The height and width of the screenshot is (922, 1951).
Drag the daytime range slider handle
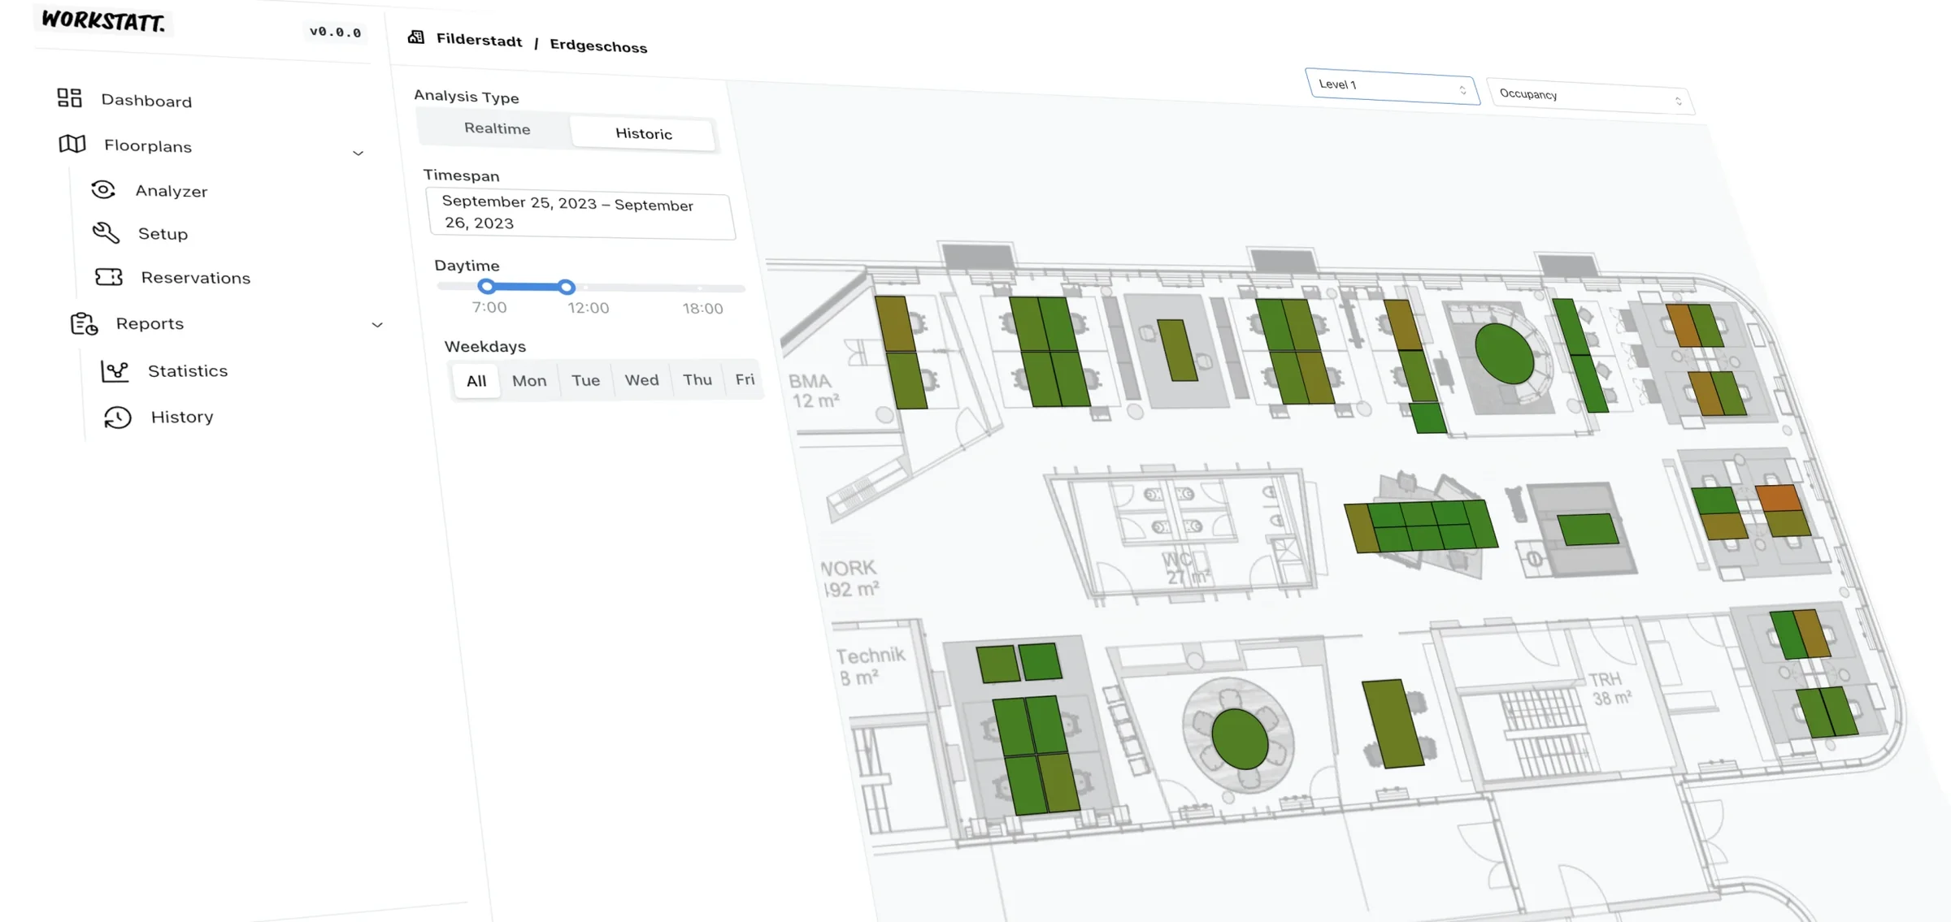[566, 287]
